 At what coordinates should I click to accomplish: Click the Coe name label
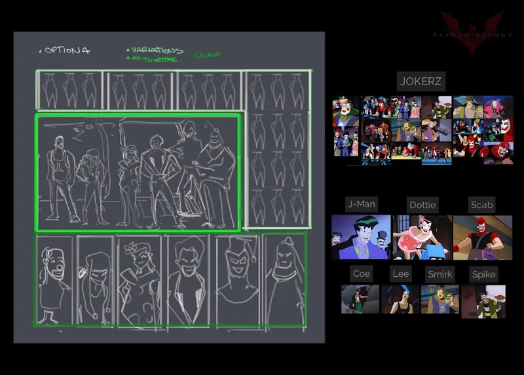(362, 274)
